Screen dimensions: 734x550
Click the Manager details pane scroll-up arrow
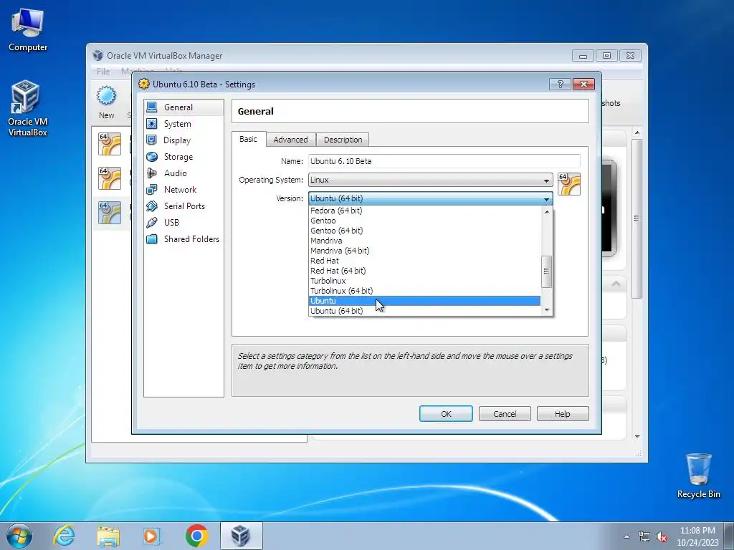pyautogui.click(x=637, y=133)
